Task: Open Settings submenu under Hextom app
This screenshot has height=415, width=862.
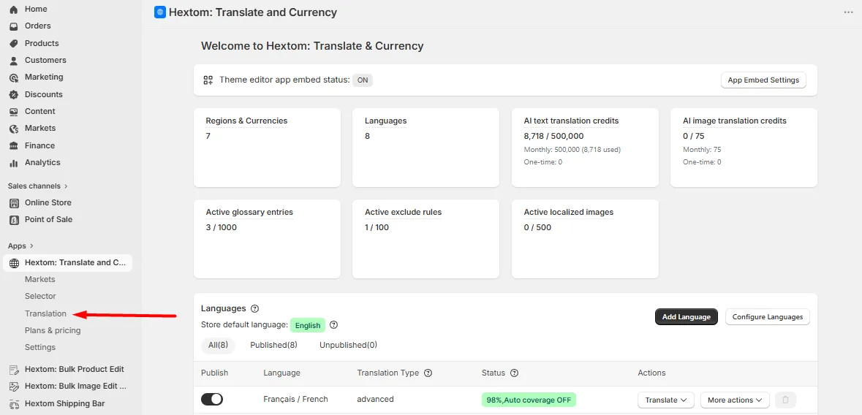Action: [x=40, y=347]
